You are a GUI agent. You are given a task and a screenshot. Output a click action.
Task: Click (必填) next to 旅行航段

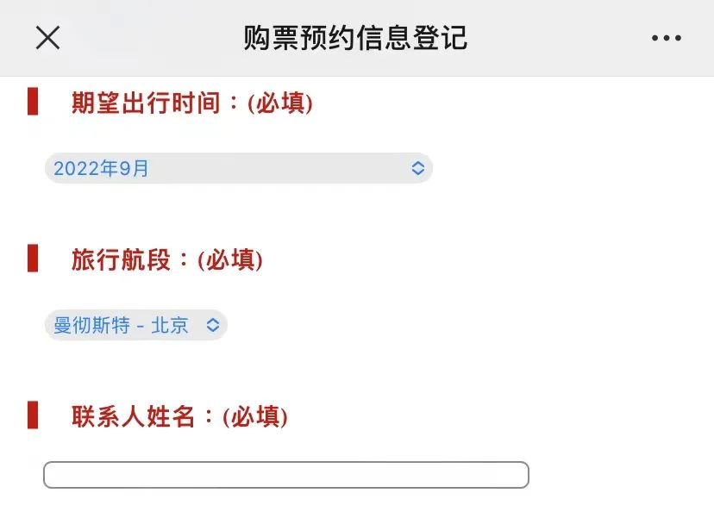click(230, 260)
